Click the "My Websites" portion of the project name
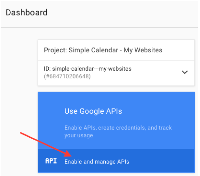This screenshot has width=200, height=176. (x=143, y=50)
